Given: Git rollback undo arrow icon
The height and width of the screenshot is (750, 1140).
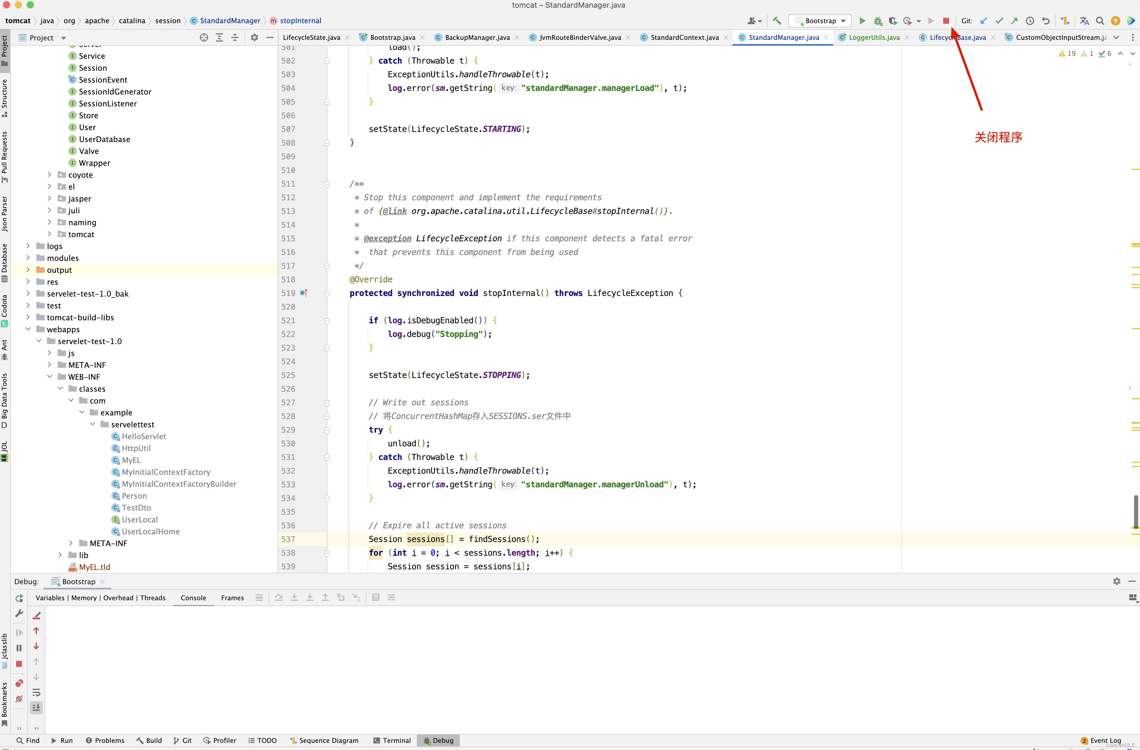Looking at the screenshot, I should 1046,21.
